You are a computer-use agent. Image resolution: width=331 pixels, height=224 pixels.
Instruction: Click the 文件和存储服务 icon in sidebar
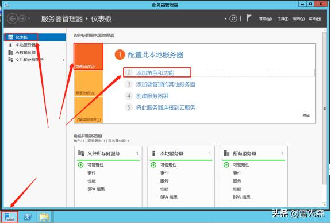pyautogui.click(x=10, y=60)
